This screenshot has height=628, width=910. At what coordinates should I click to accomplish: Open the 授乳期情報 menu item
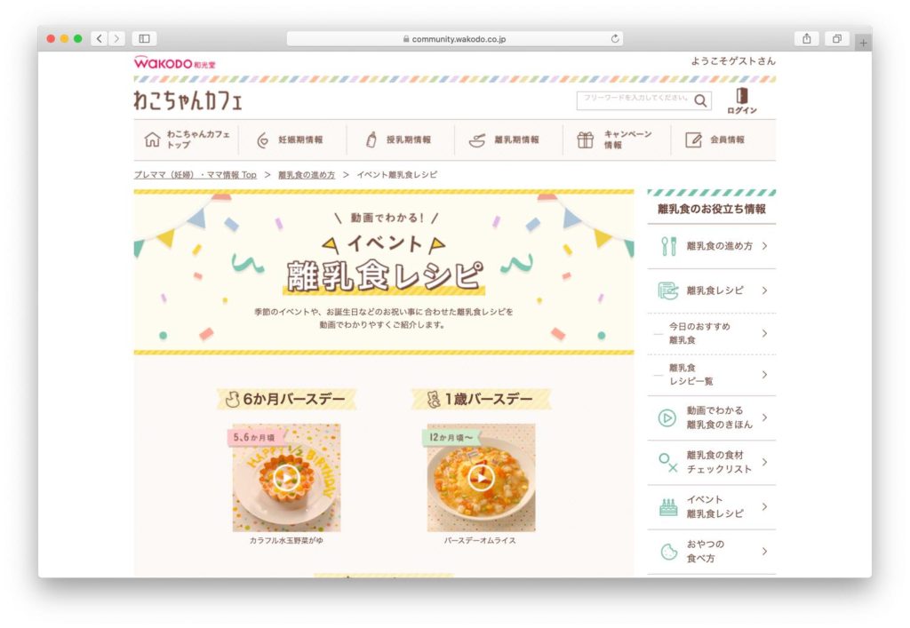[399, 139]
